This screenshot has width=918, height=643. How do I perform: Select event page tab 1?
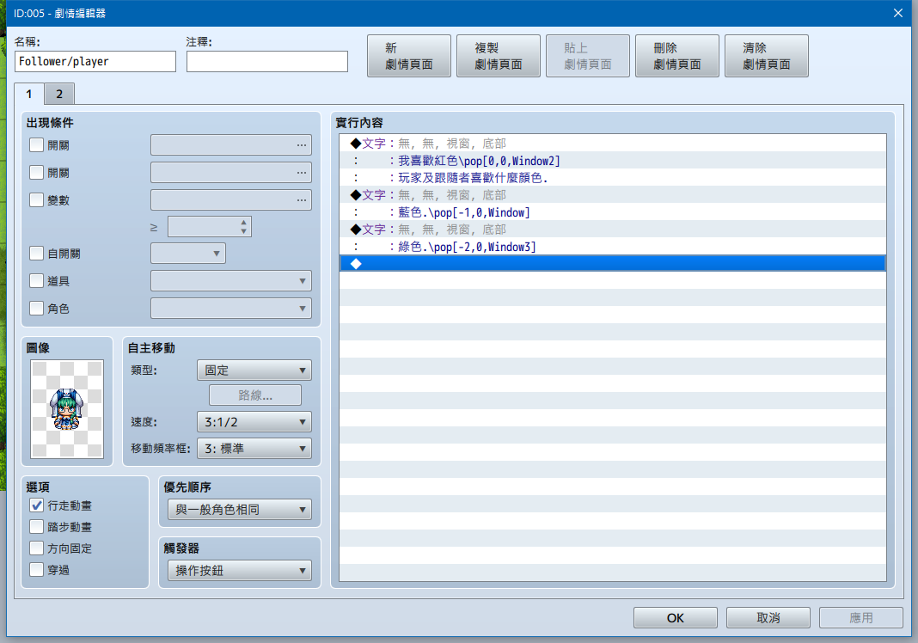pos(29,94)
